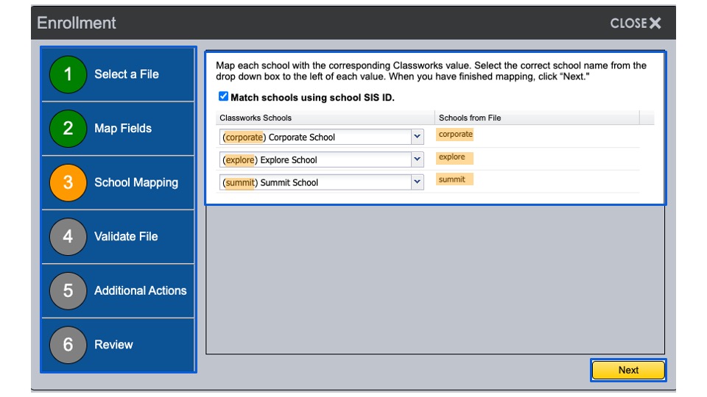Screen dimensions: 707x397
Task: Open the Summit School dropdown
Action: 322,182
